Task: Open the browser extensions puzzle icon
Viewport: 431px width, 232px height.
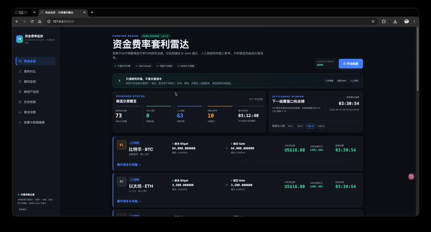Action: point(384,22)
